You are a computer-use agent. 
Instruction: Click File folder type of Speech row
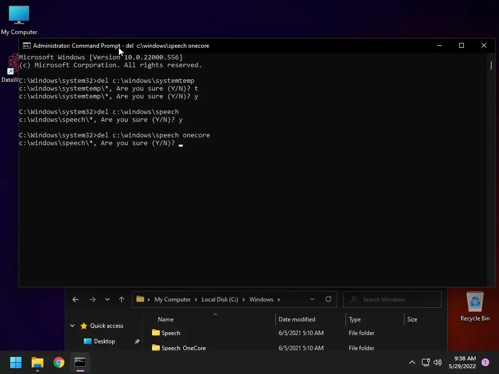click(362, 333)
